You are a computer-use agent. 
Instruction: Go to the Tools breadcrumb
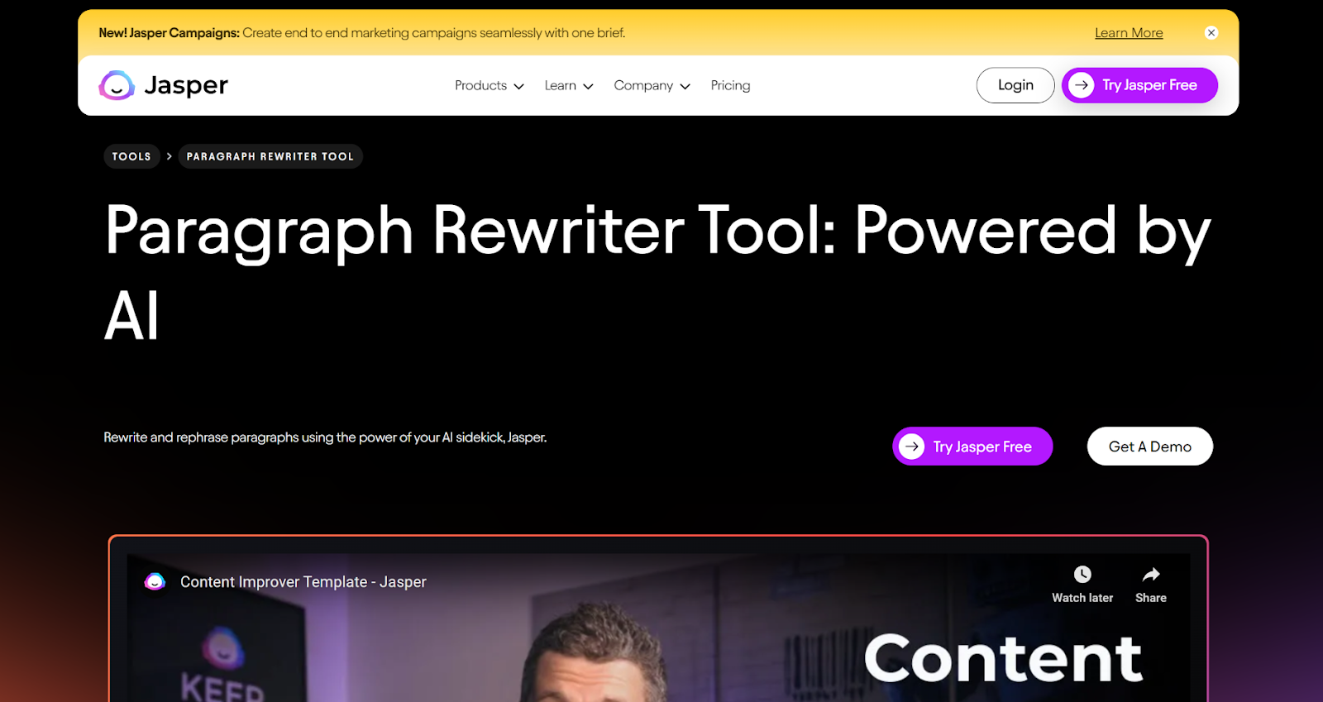[131, 156]
